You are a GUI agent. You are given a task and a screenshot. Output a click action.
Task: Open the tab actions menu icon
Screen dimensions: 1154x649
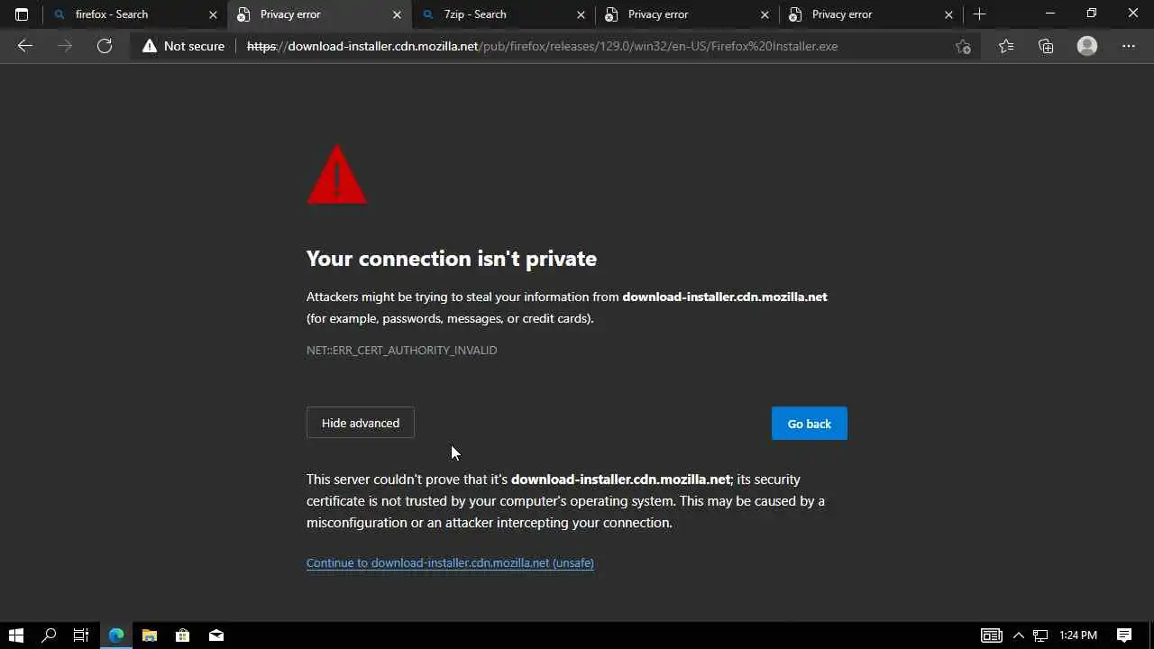click(x=22, y=14)
